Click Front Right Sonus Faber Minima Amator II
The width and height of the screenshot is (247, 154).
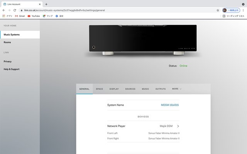tap(164, 139)
